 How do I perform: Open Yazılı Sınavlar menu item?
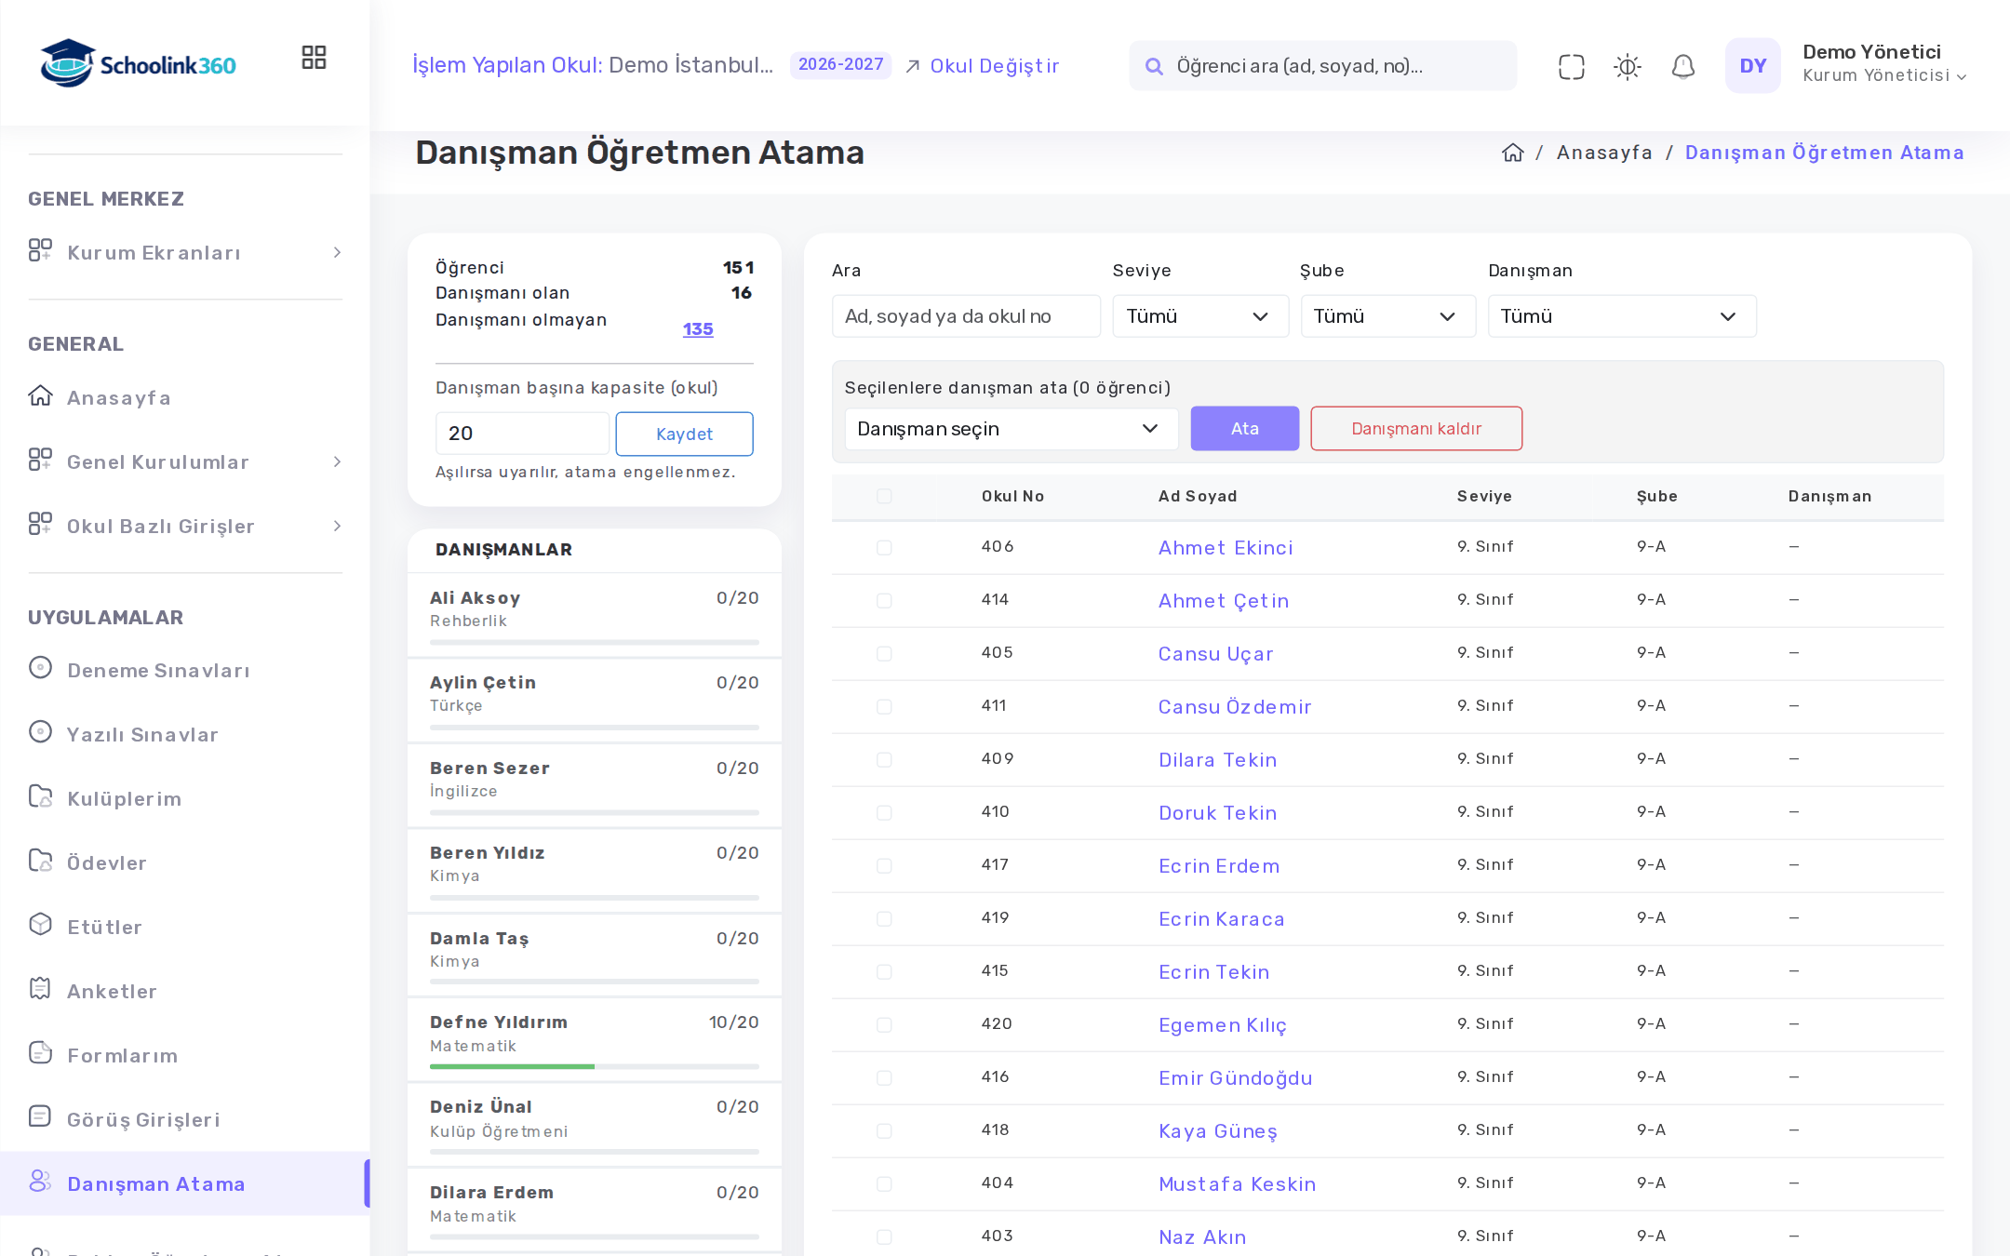tap(141, 735)
